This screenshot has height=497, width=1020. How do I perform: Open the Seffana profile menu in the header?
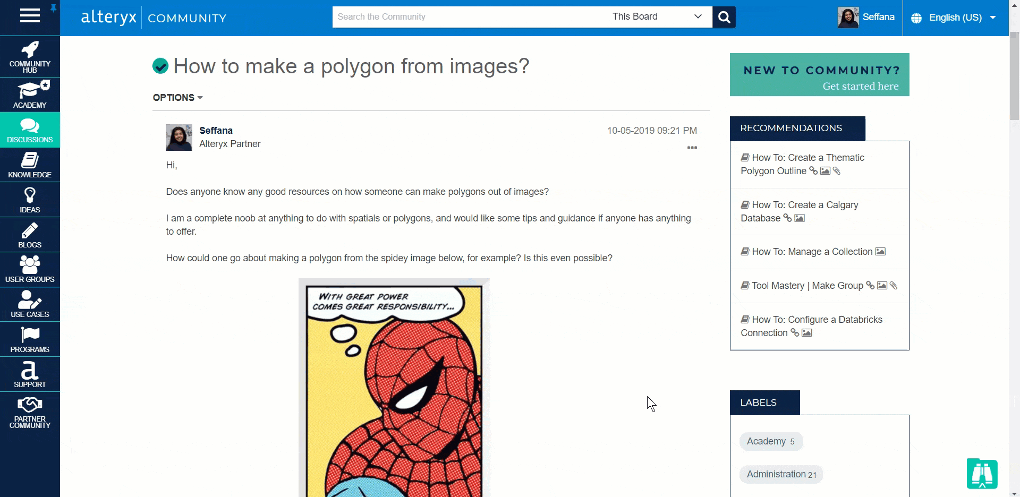pyautogui.click(x=878, y=17)
